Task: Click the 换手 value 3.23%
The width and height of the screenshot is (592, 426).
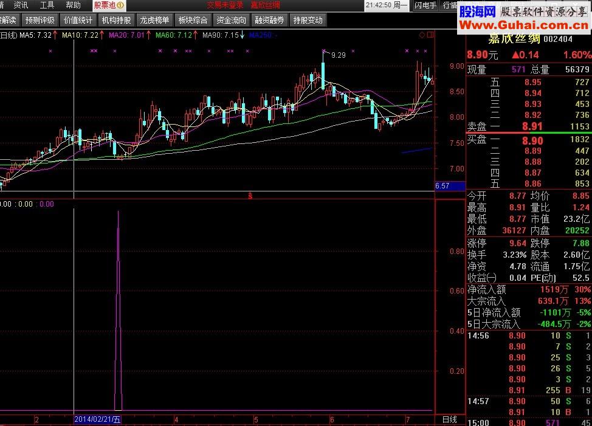Action: [515, 255]
